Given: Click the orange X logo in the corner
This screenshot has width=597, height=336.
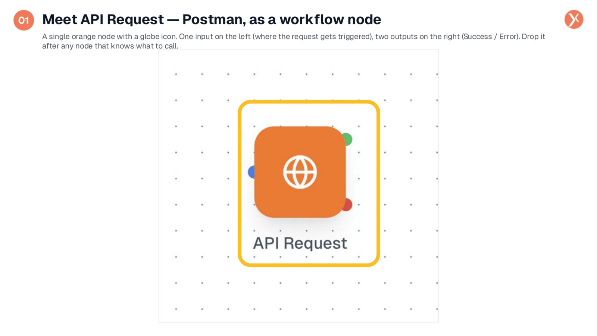Looking at the screenshot, I should [x=574, y=19].
